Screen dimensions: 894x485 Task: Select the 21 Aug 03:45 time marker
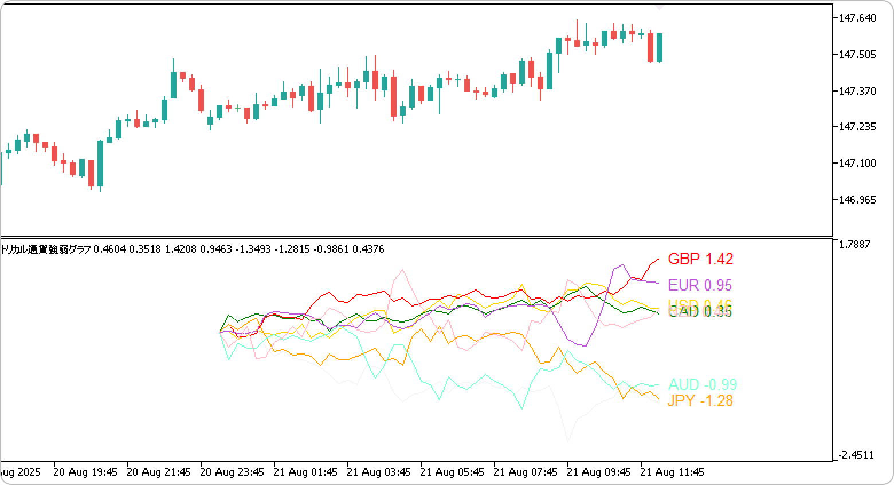pos(379,472)
